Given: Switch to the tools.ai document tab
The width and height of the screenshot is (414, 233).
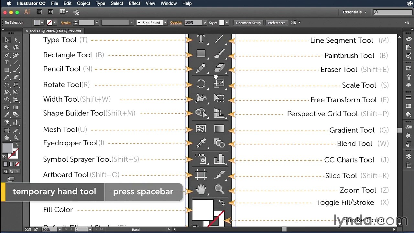Looking at the screenshot, I should pos(55,31).
